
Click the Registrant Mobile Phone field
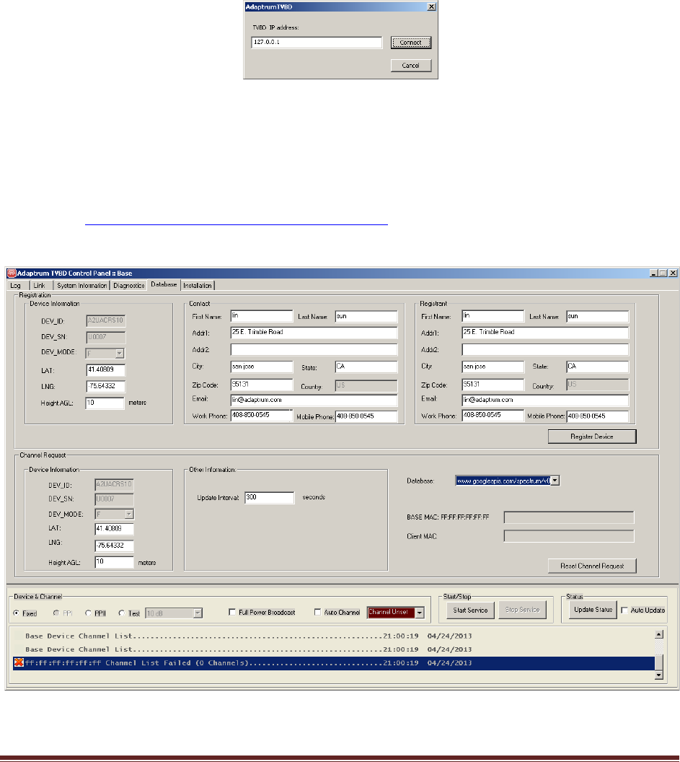click(x=597, y=416)
